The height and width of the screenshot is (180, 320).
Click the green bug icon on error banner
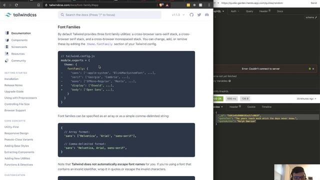(309, 69)
